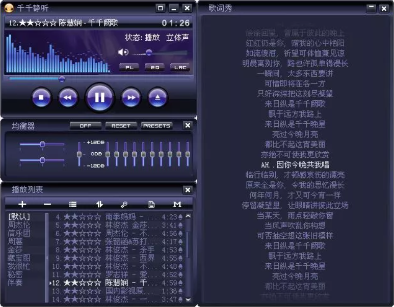This screenshot has height=307, width=394.
Task: Click highlighted lyric line 因你今晚共我唱
Action: pyautogui.click(x=295, y=164)
